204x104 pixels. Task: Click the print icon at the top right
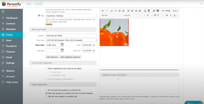click(201, 4)
